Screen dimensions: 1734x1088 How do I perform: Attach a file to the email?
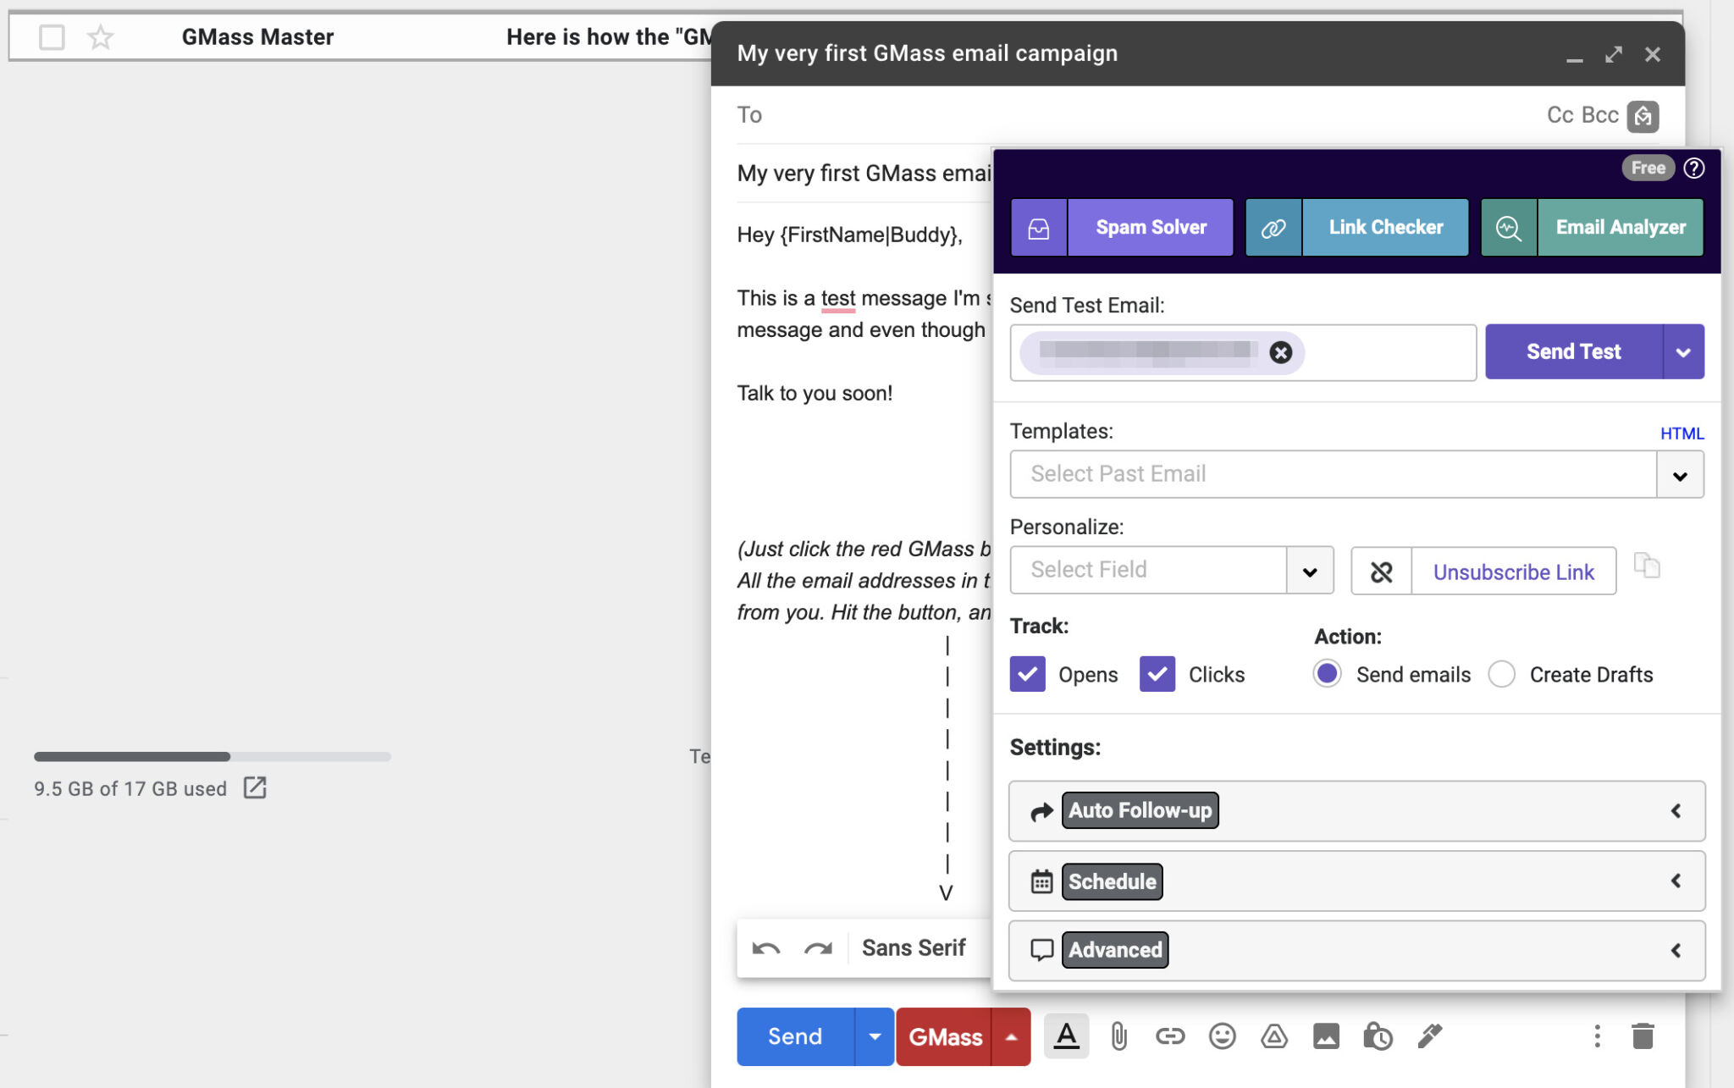tap(1118, 1036)
